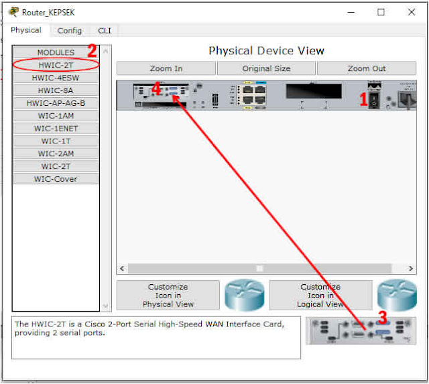Click the Physical Device View heading

pos(266,51)
